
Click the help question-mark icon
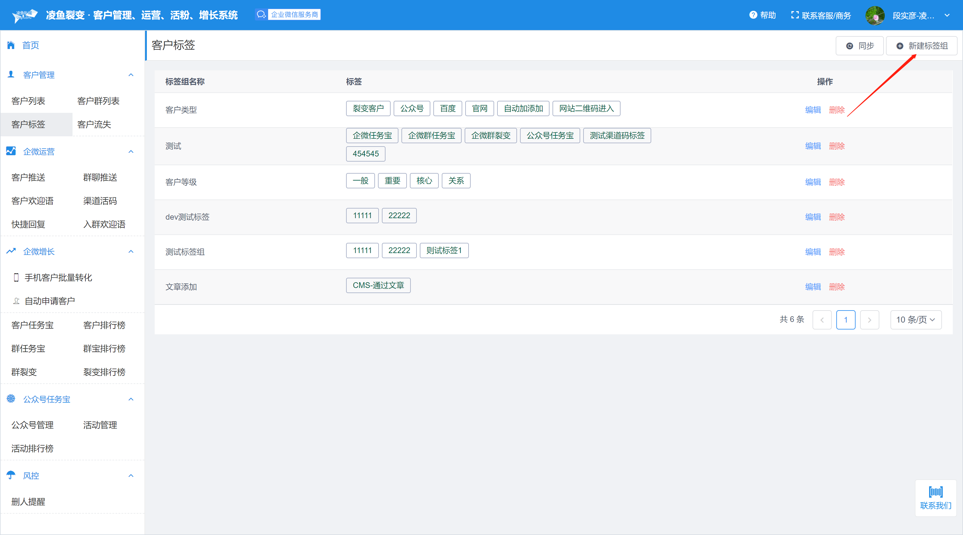tap(753, 15)
